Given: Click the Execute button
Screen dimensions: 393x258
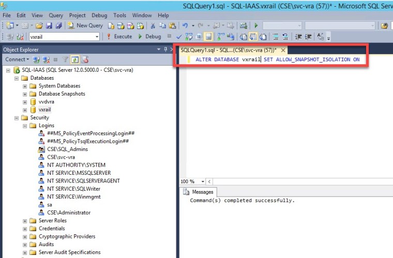Looking at the screenshot, I should pos(119,37).
